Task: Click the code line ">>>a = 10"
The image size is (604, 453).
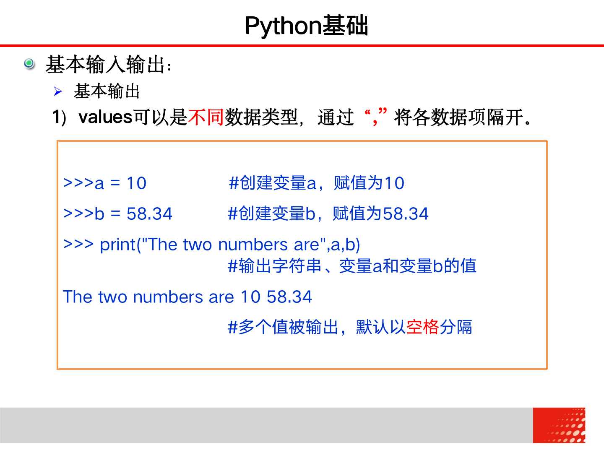Action: (105, 183)
